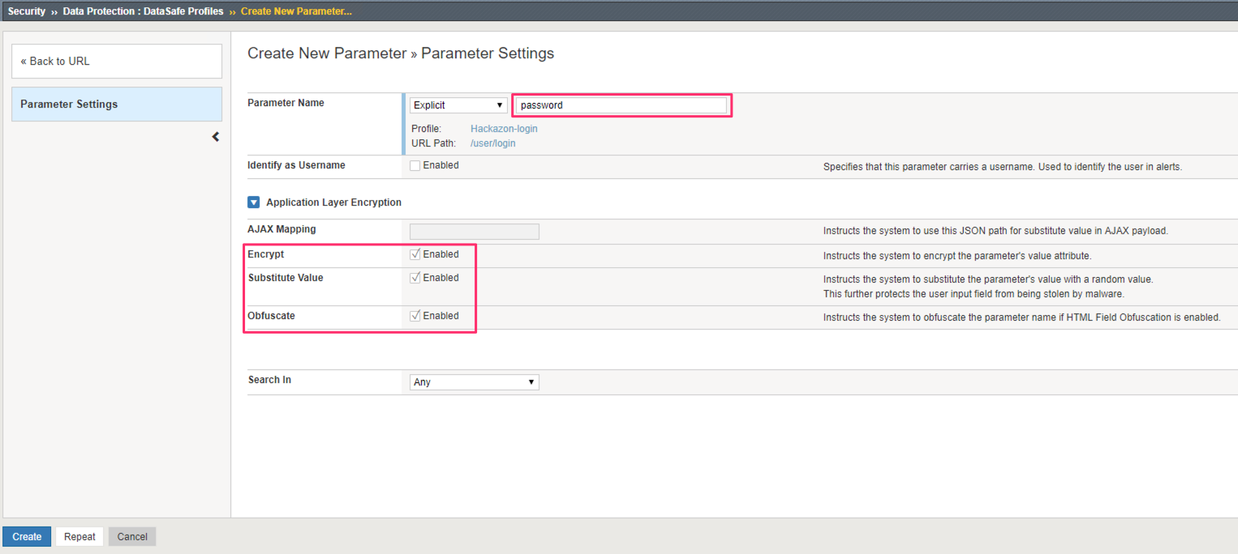
Task: Open Data Protection : DataSafe Profiles breadcrumb
Action: click(143, 11)
